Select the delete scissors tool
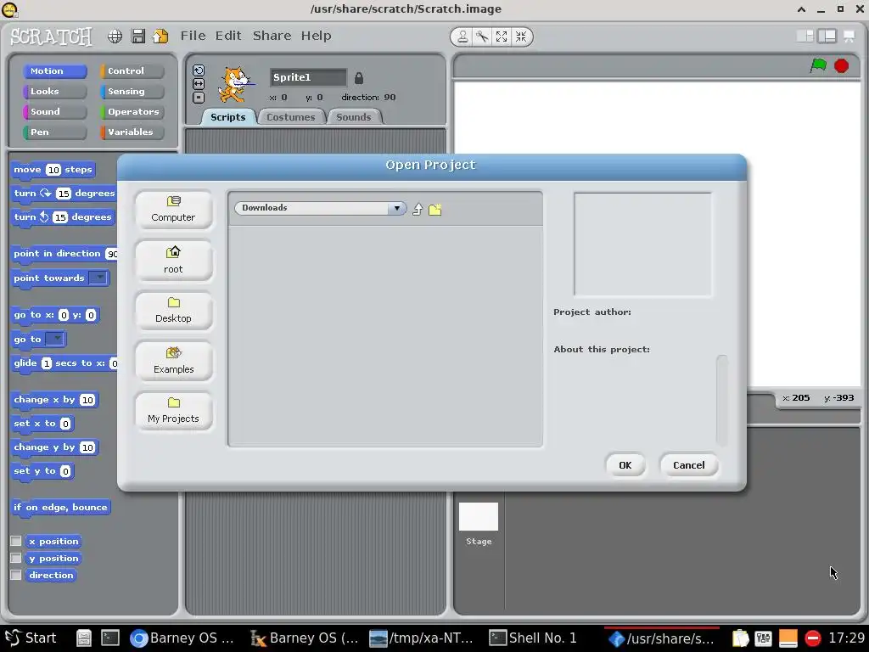The image size is (869, 652). [x=482, y=37]
